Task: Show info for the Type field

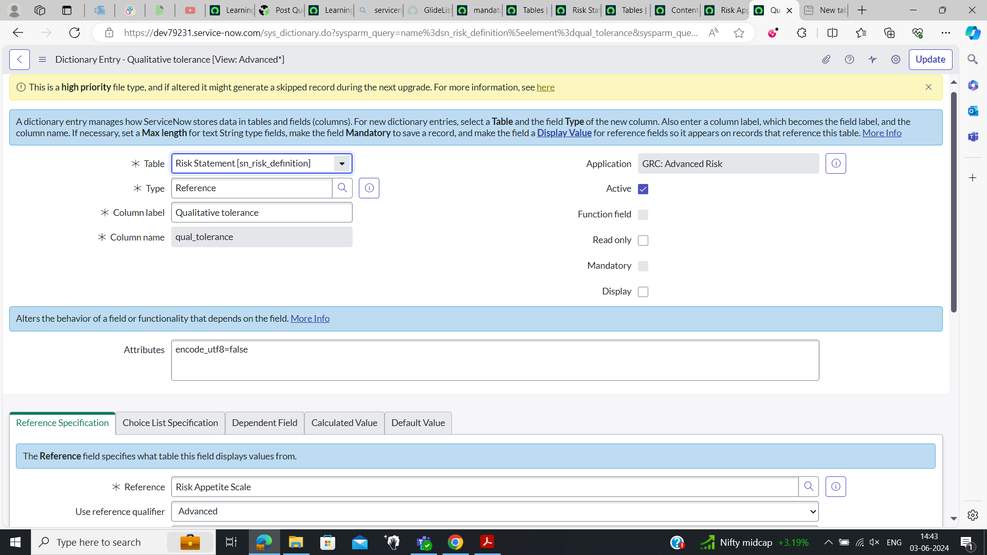Action: [369, 188]
